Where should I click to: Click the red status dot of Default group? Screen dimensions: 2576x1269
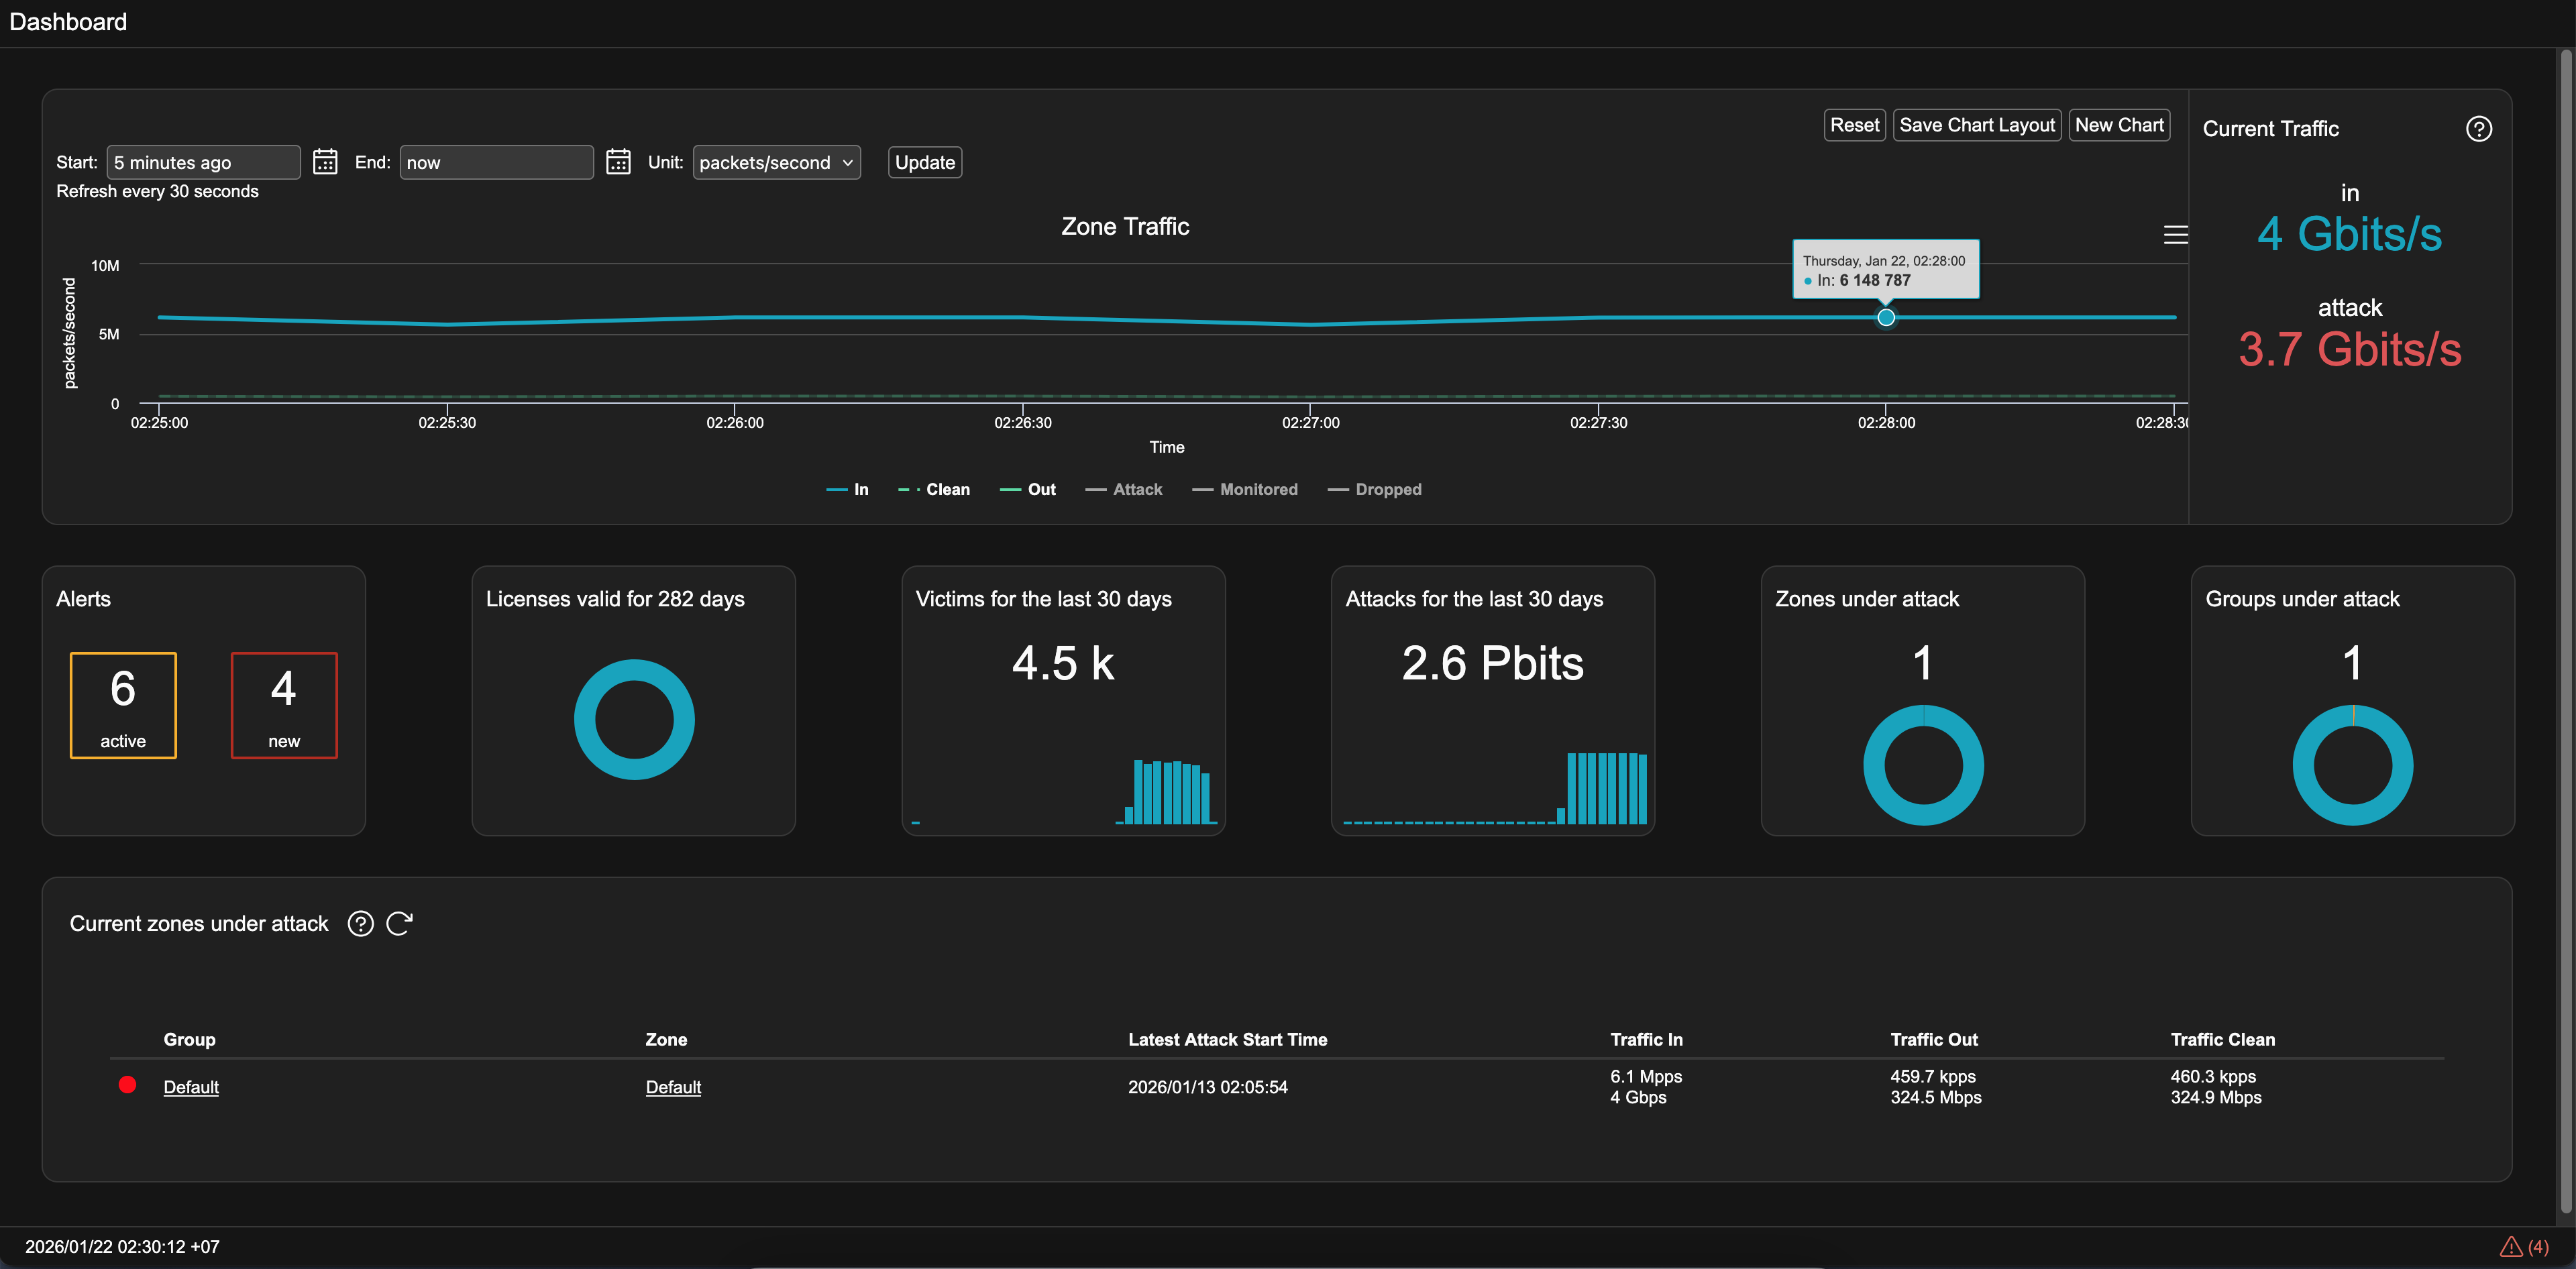pos(127,1085)
